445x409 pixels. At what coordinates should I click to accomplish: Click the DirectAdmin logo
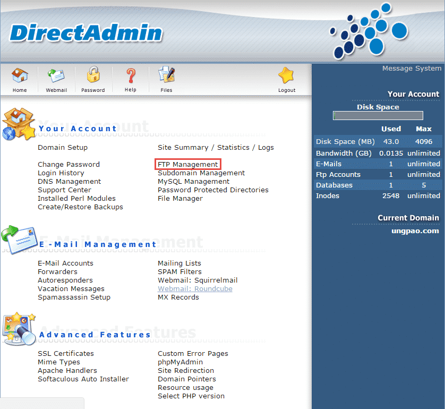[x=85, y=33]
